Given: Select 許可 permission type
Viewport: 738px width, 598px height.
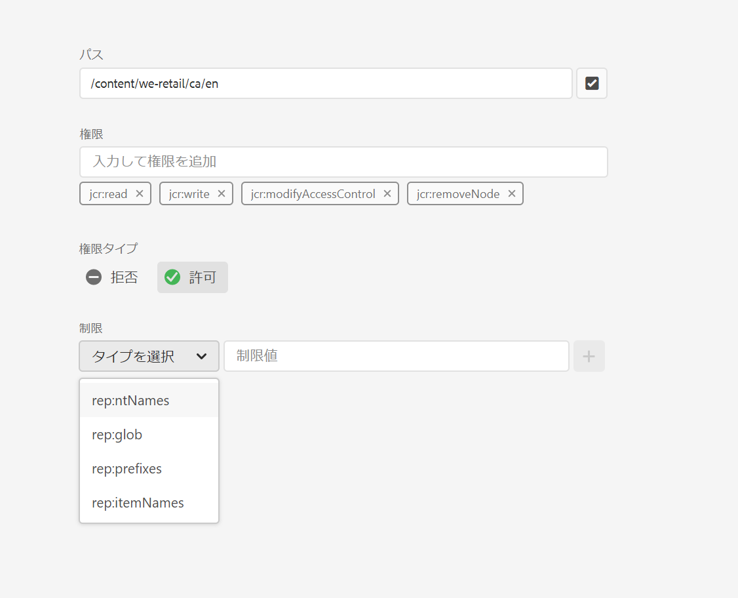Looking at the screenshot, I should click(193, 277).
